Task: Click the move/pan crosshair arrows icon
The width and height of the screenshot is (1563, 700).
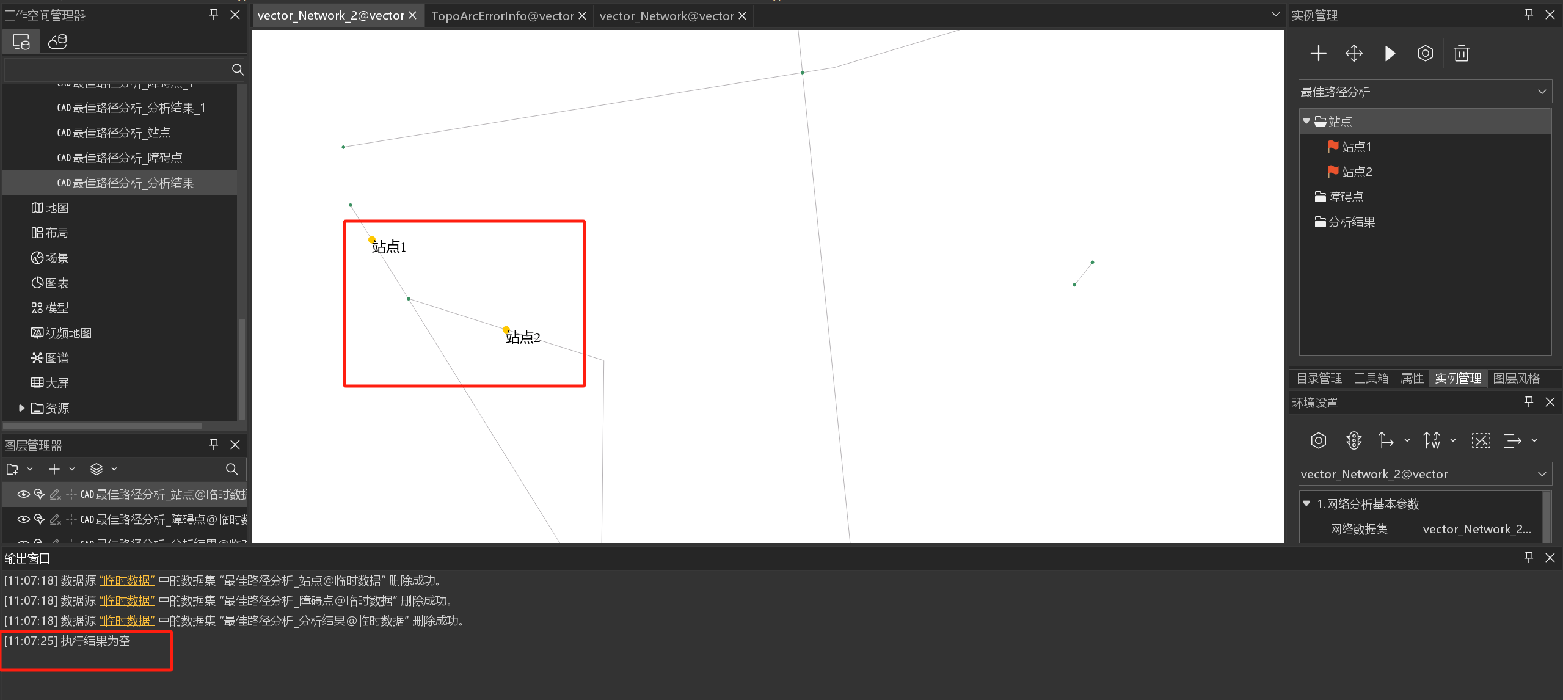Action: point(1354,54)
